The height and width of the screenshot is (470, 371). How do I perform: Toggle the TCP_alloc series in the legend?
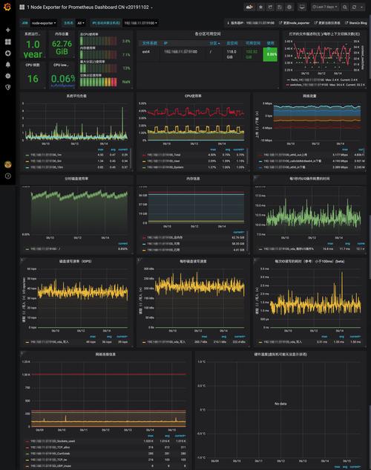pos(50,447)
